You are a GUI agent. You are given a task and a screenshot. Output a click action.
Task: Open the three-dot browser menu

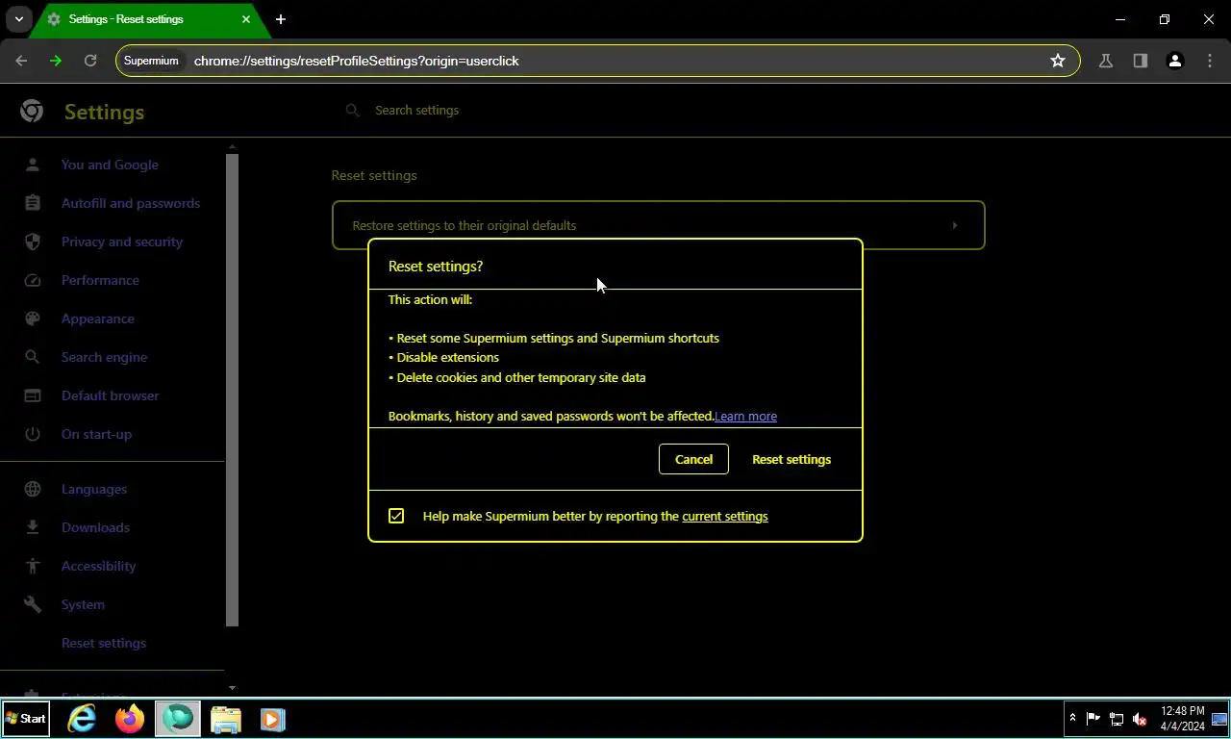(1210, 61)
